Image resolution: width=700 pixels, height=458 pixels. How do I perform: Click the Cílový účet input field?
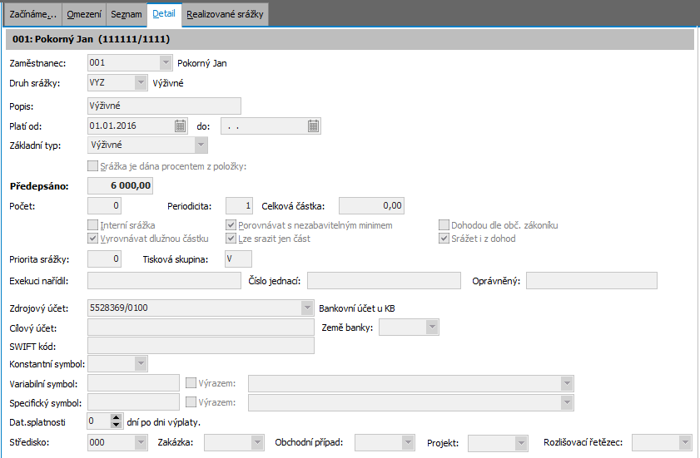(200, 327)
